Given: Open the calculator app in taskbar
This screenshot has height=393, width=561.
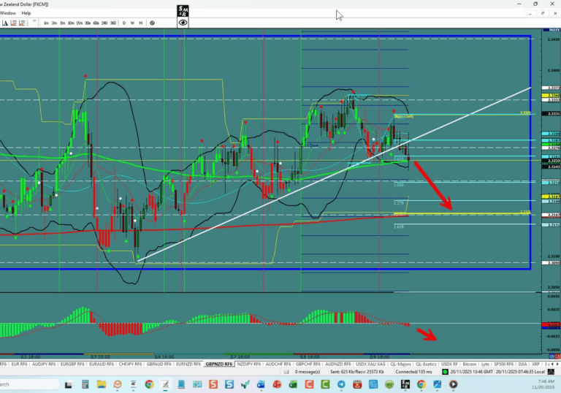Looking at the screenshot, I should (x=85, y=384).
